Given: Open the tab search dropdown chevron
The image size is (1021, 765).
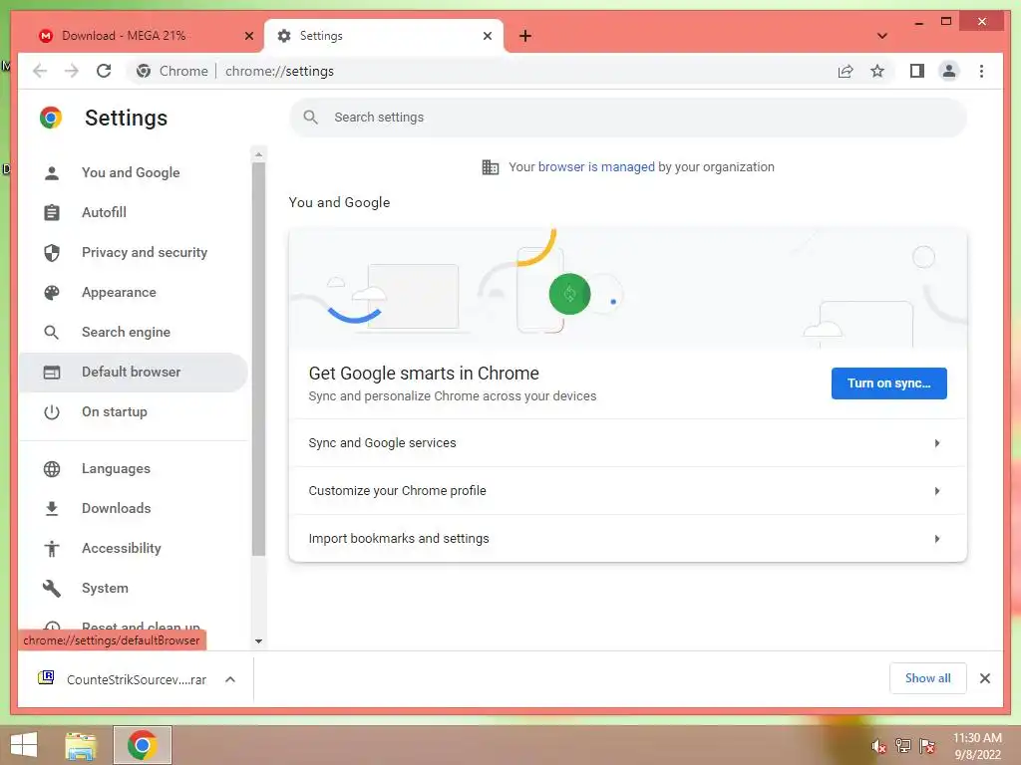Looking at the screenshot, I should 882,36.
